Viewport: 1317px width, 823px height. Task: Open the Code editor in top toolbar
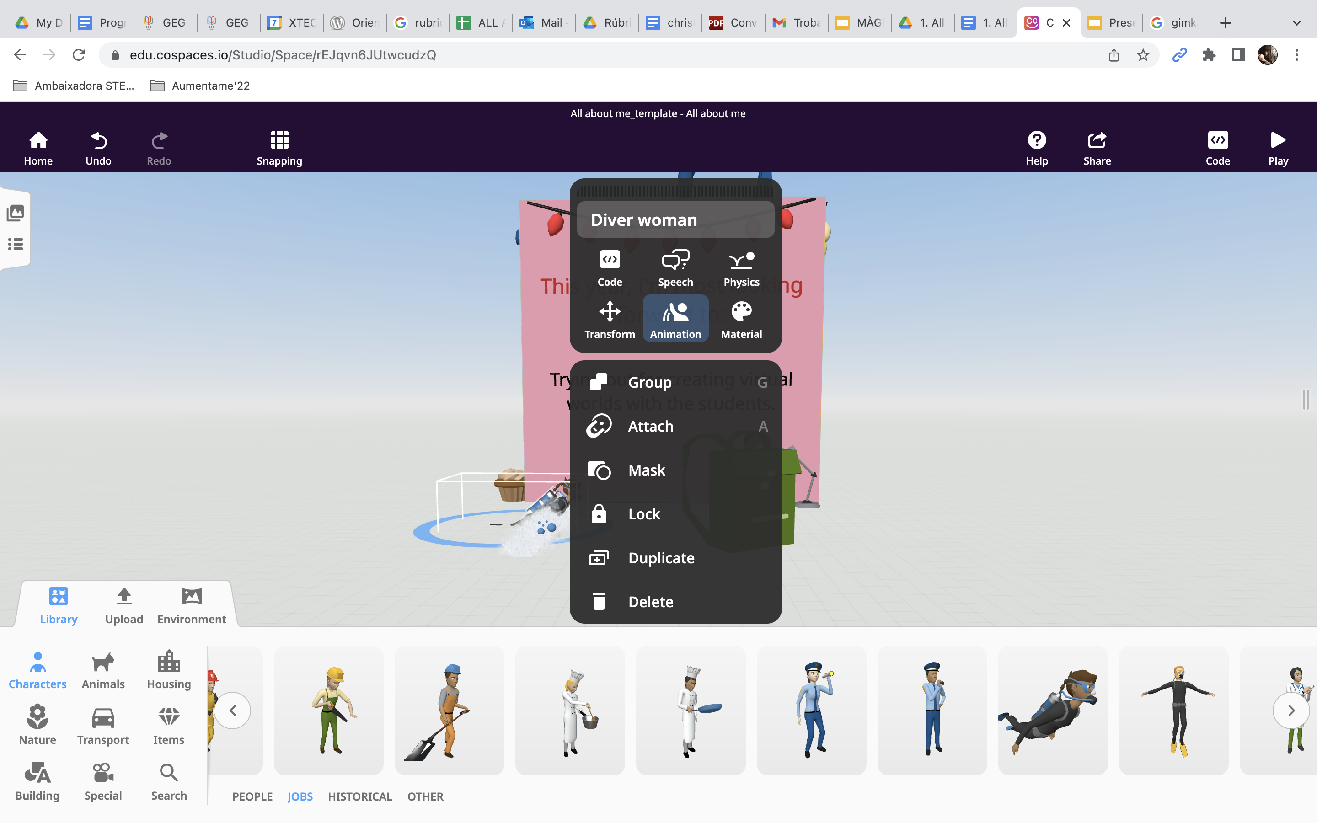[x=1217, y=148]
